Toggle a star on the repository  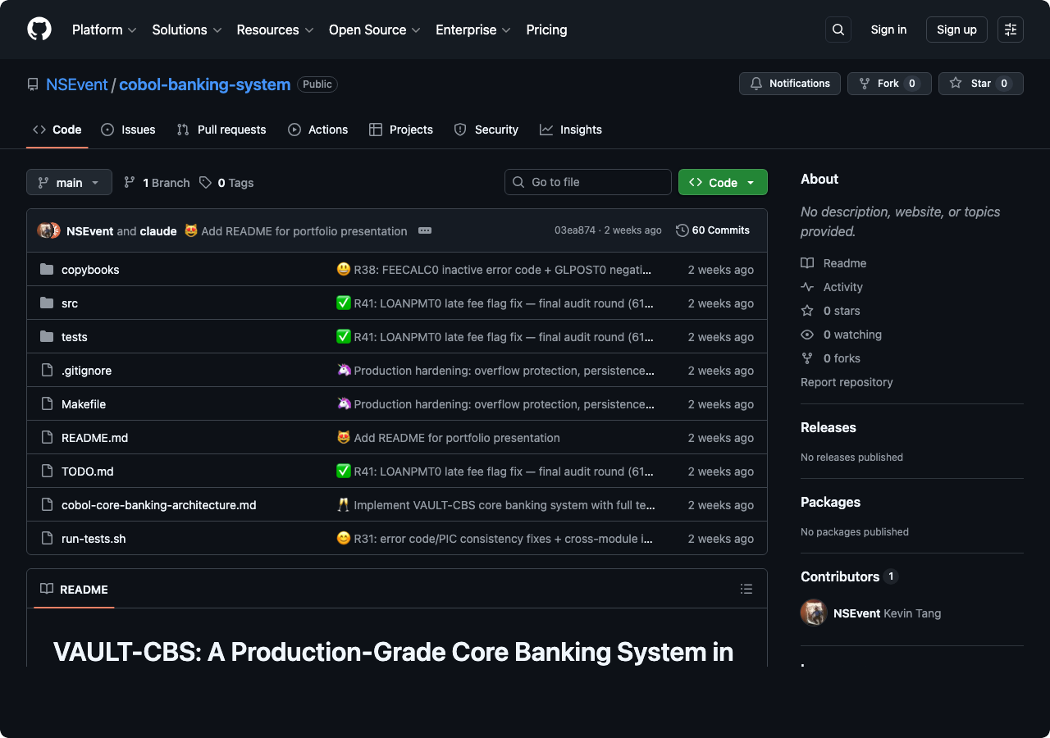tap(980, 83)
